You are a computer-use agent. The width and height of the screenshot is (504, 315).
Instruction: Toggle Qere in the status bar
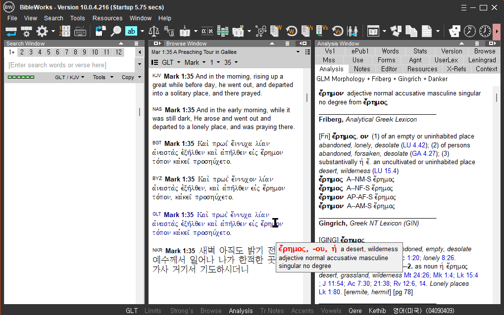[x=355, y=311]
